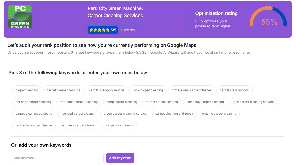Click the Optimization rating heading
Viewport: 296px width, 165px height.
pos(216,13)
